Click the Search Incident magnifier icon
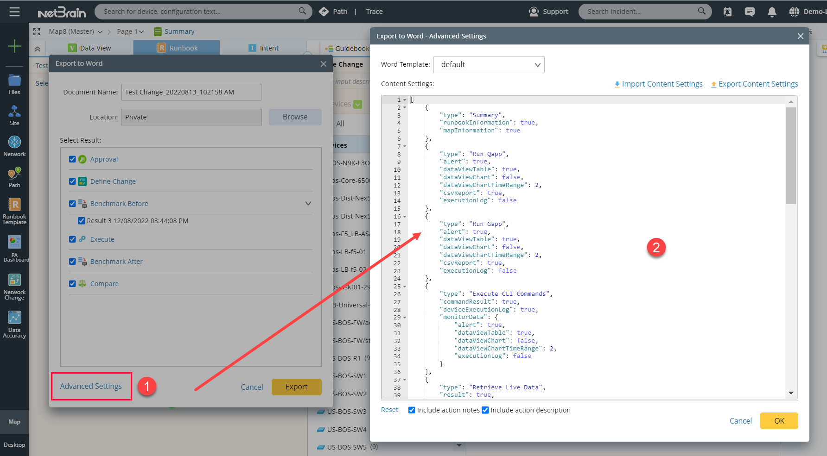 click(702, 11)
